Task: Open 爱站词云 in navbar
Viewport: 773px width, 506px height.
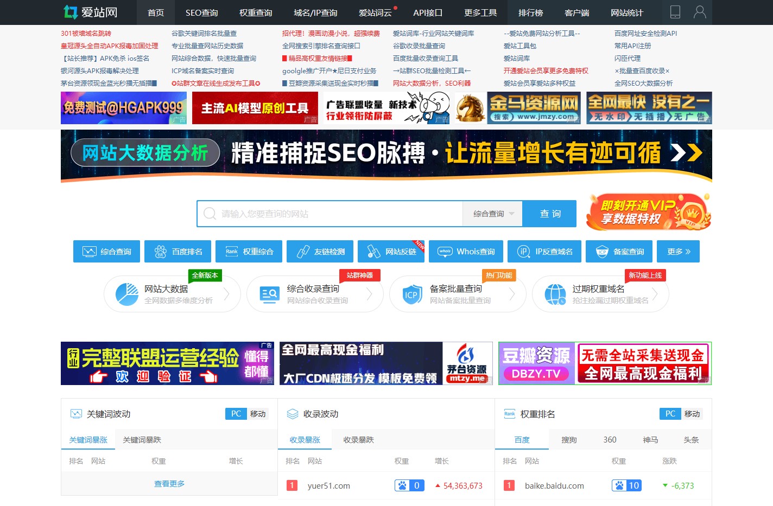Action: pos(375,12)
